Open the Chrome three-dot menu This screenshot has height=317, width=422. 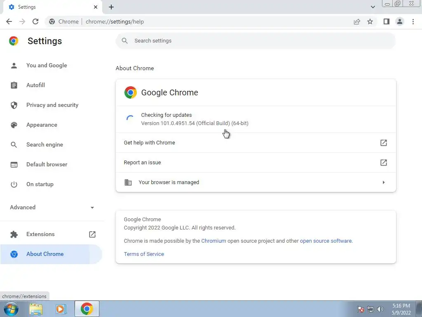[x=413, y=21]
